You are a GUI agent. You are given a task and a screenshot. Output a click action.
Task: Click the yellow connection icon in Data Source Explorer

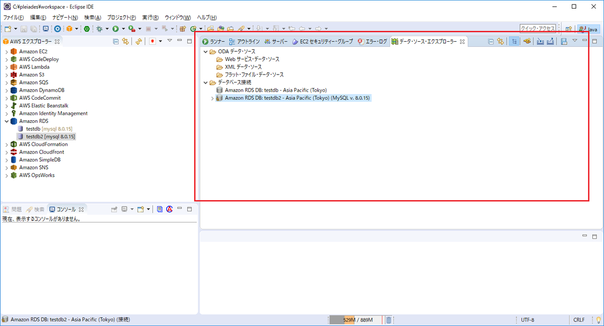point(527,41)
